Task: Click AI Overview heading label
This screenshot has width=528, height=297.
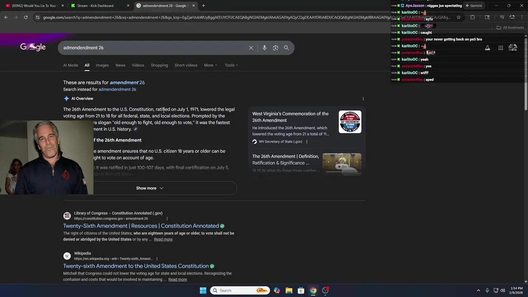Action: (82, 99)
